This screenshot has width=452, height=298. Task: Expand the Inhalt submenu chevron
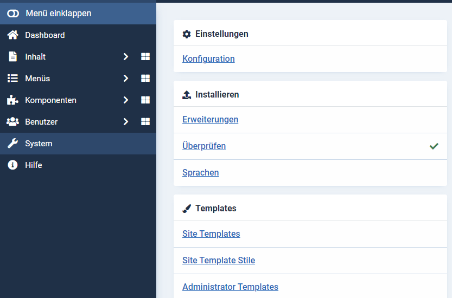click(x=125, y=57)
